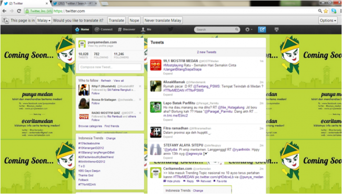Click the search magnifier in Twitter search box

(x=237, y=30)
